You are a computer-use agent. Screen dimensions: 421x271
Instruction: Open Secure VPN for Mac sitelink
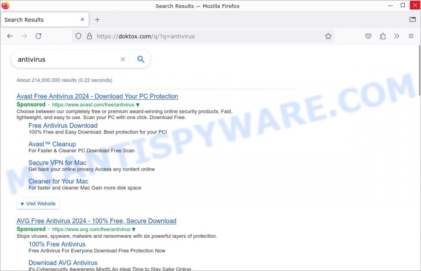[x=57, y=163]
